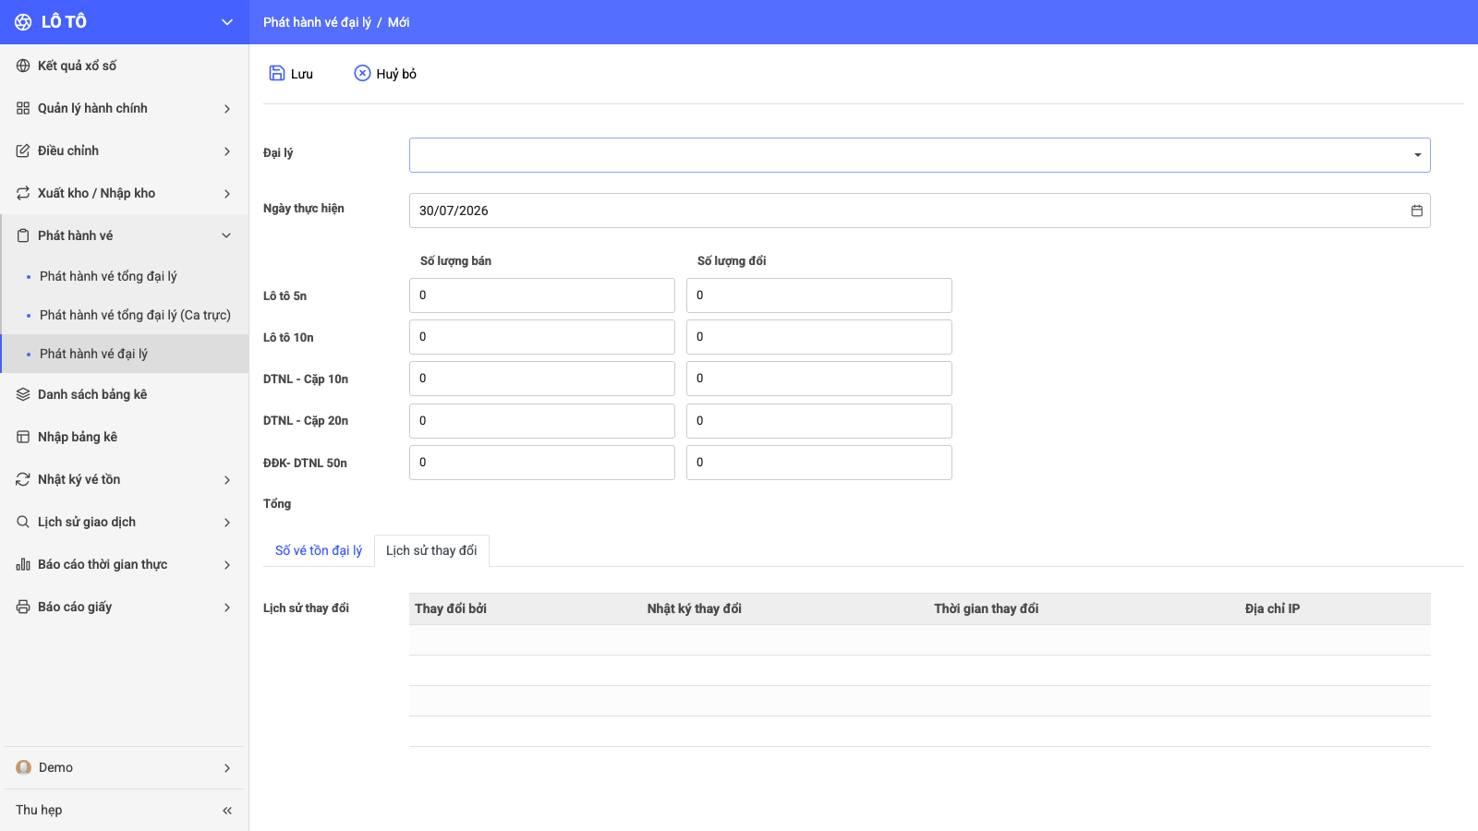1478x831 pixels.
Task: Expand the Quản lý hành chính submenu arrow
Action: coord(227,108)
